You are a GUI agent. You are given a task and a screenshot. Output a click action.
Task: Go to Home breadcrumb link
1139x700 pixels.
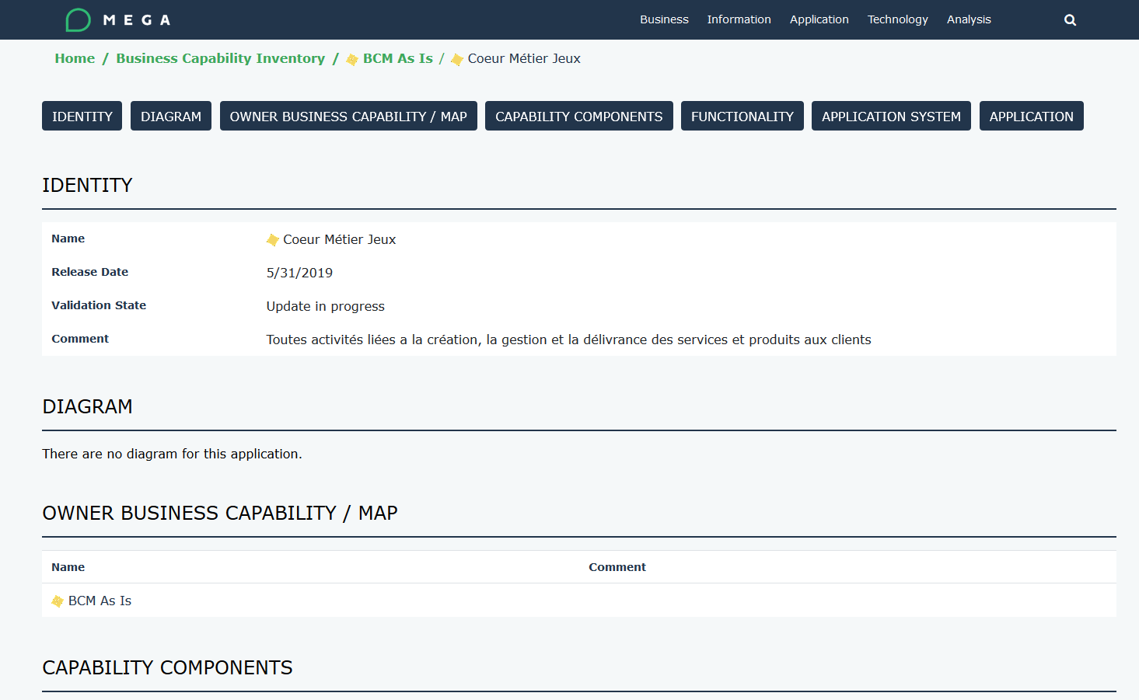[75, 58]
